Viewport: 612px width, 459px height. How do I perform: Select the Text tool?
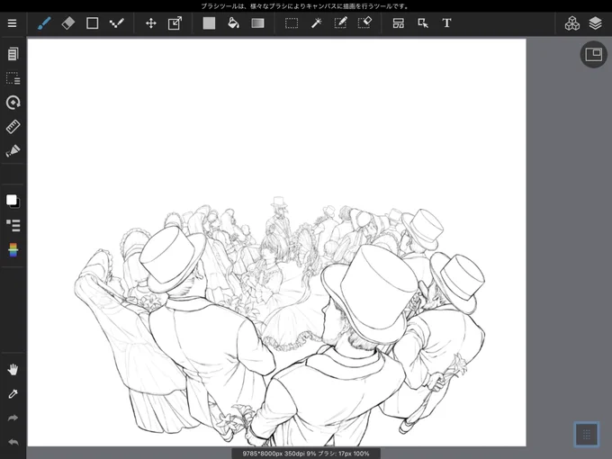(x=447, y=23)
